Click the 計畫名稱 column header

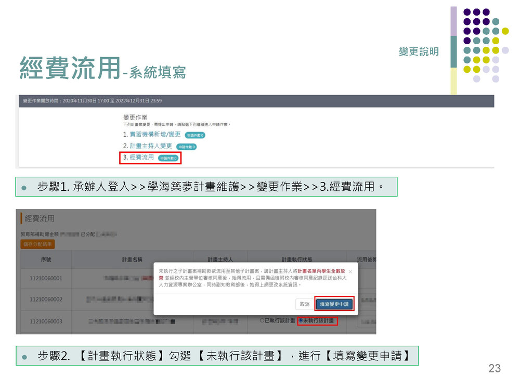pos(132,259)
